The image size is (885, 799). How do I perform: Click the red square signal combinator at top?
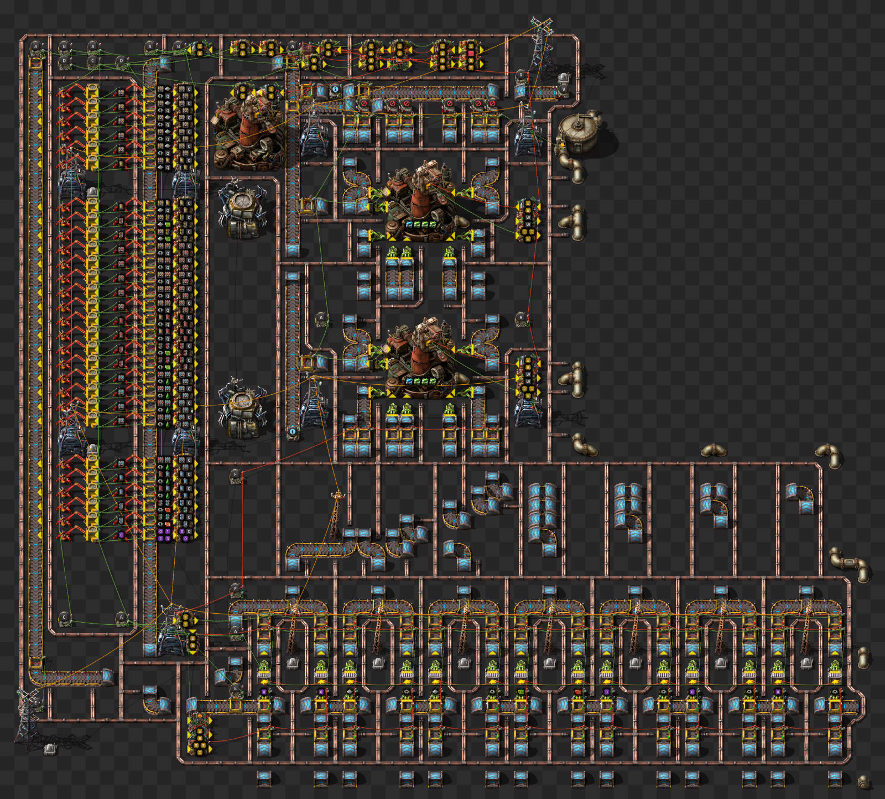(x=471, y=54)
